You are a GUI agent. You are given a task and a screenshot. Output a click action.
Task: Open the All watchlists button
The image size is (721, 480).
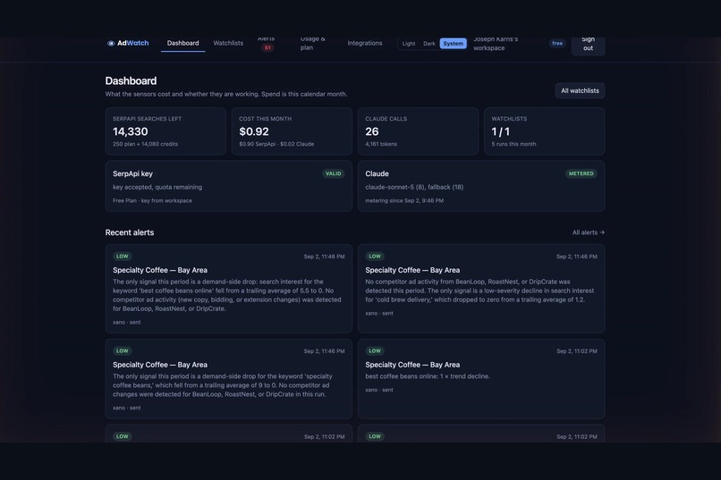pyautogui.click(x=580, y=91)
